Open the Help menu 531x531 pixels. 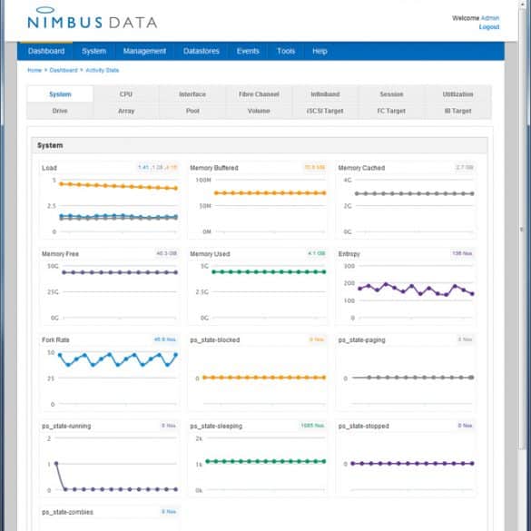pos(320,51)
